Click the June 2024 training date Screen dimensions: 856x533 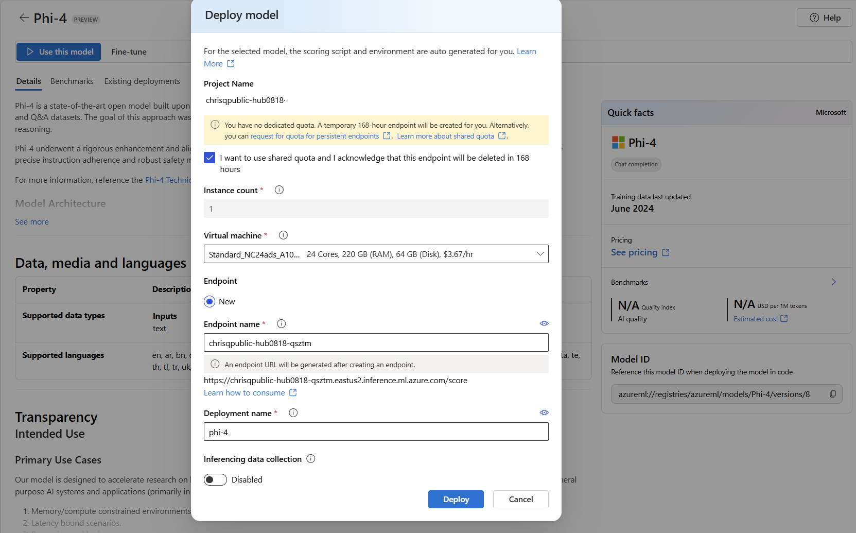tap(632, 208)
